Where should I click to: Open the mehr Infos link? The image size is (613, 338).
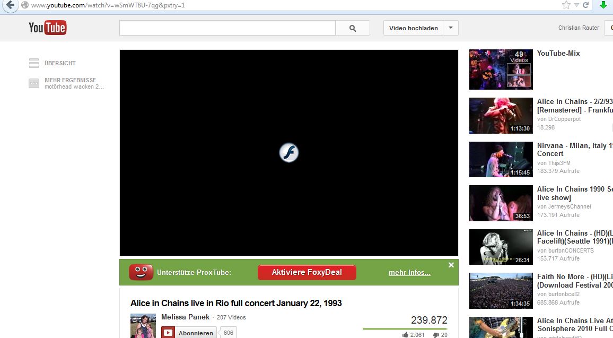[409, 273]
